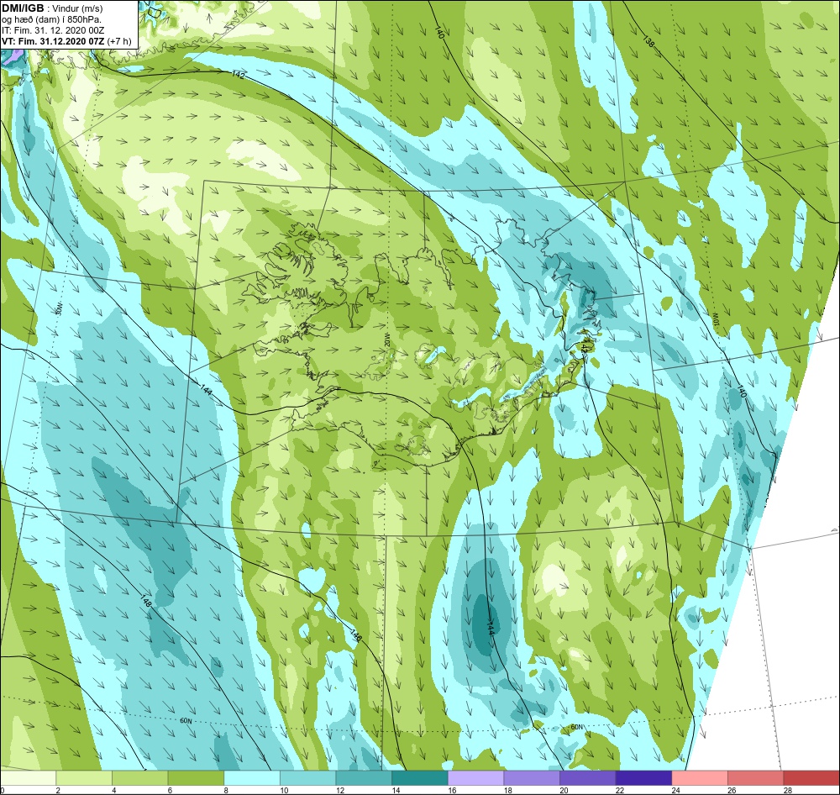The height and width of the screenshot is (795, 840).
Task: Click the '60N' latitude label in the southwest
Action: 186,721
